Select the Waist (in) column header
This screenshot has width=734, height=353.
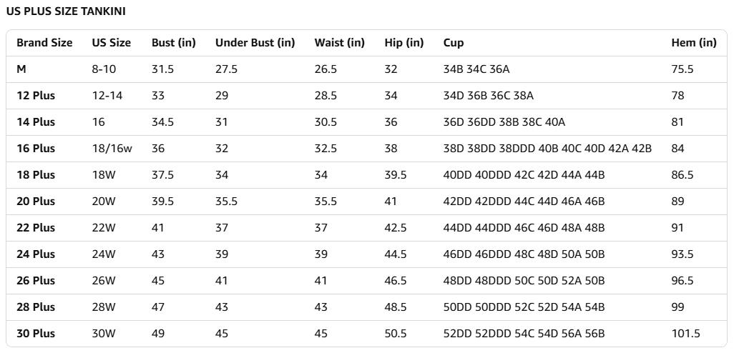339,43
